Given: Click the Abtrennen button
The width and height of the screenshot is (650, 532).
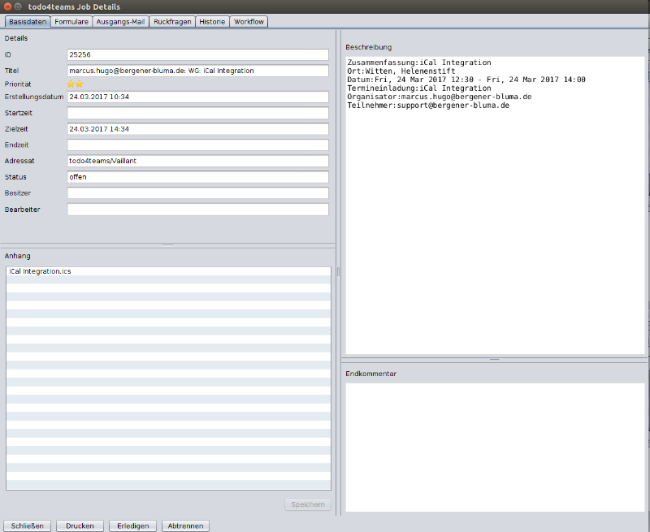Looking at the screenshot, I should [186, 526].
